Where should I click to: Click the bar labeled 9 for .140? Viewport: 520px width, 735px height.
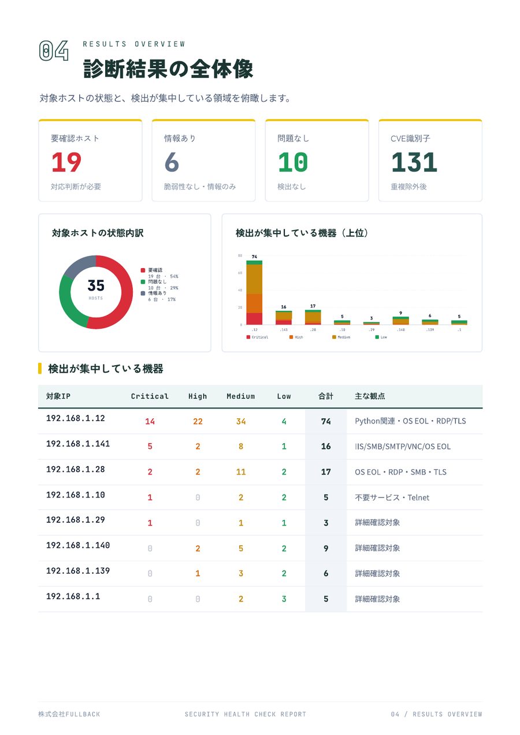pyautogui.click(x=401, y=321)
